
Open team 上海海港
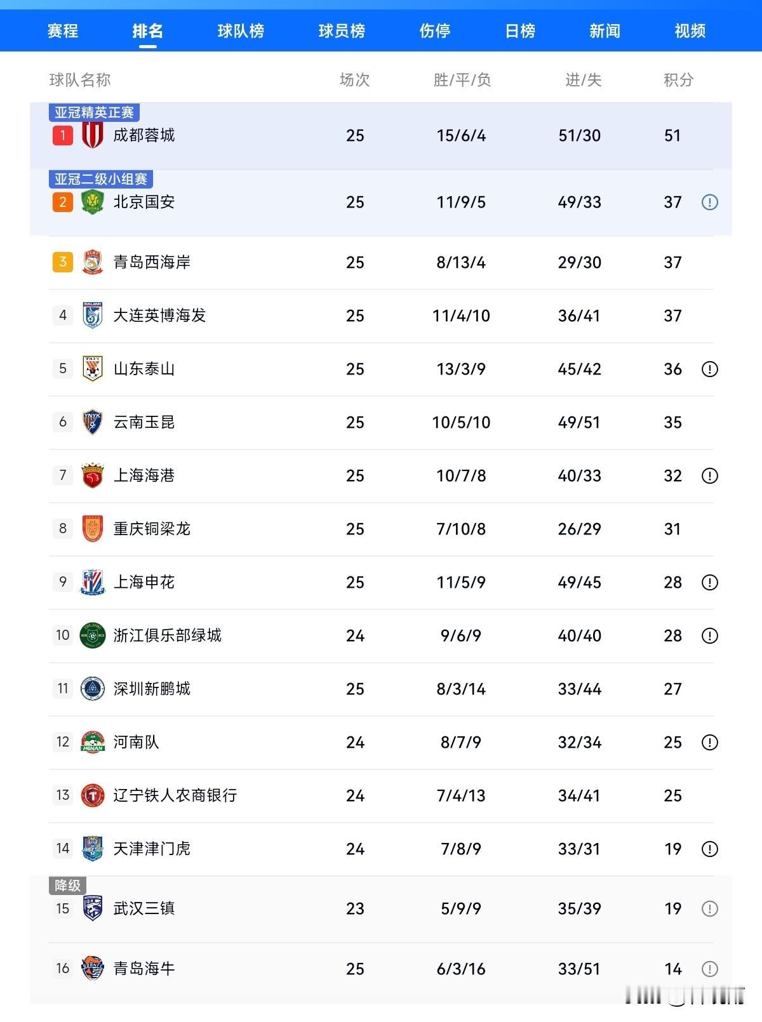point(144,475)
